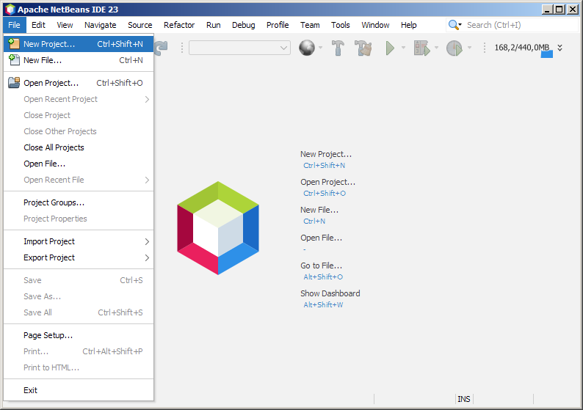Click the Build Project hammer icon
583x410 pixels.
coord(338,48)
